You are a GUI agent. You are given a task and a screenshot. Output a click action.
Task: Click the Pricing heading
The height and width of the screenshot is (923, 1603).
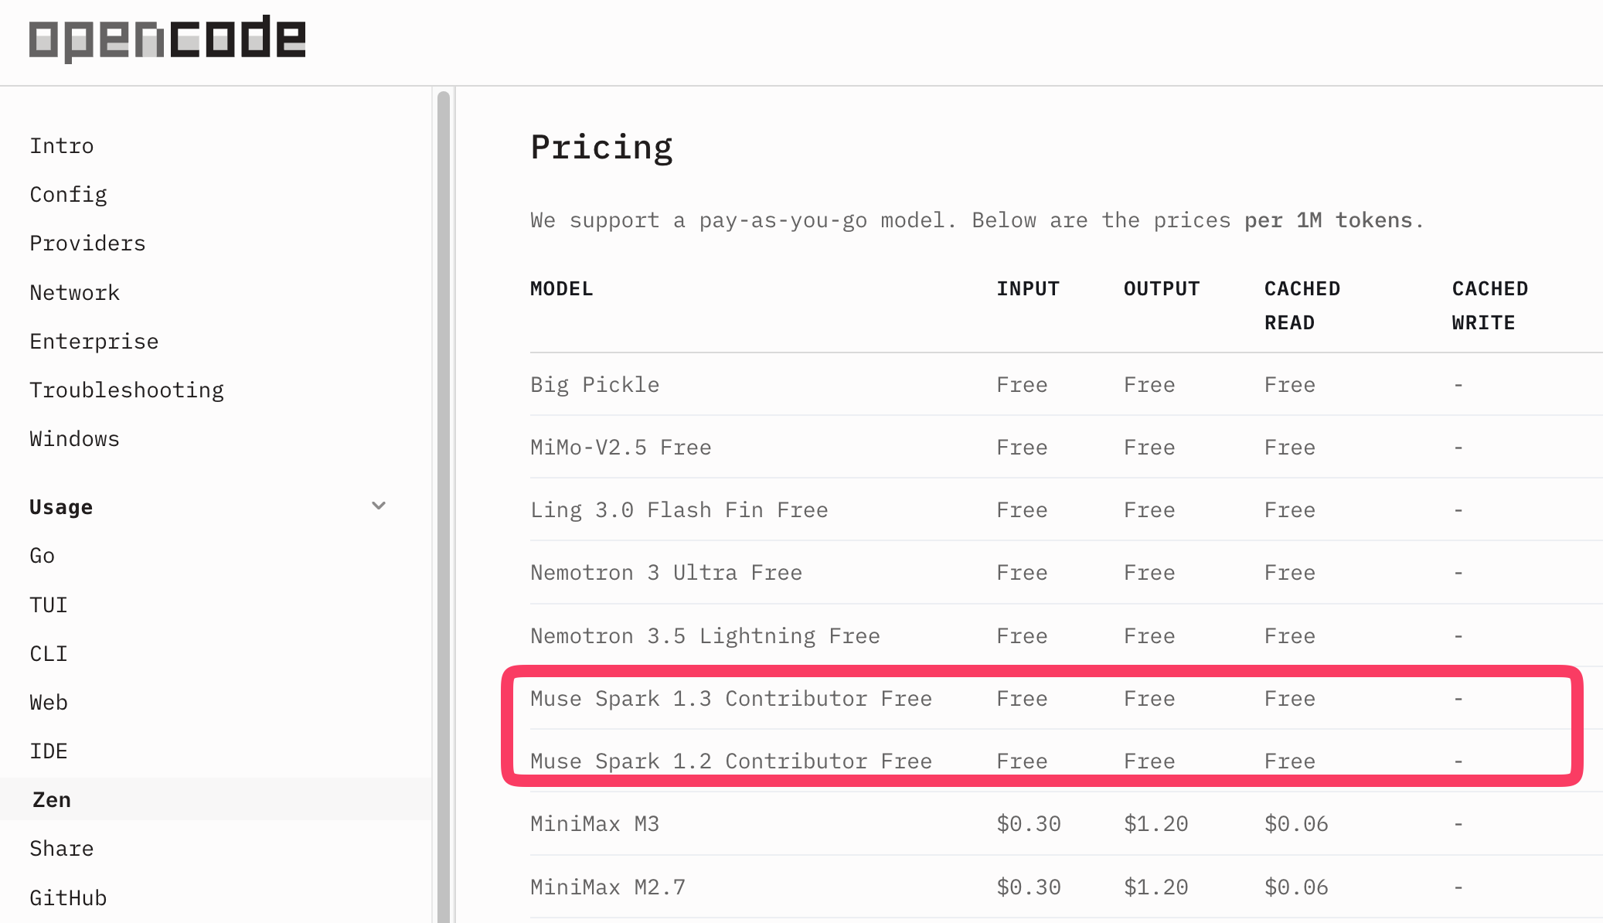[601, 147]
